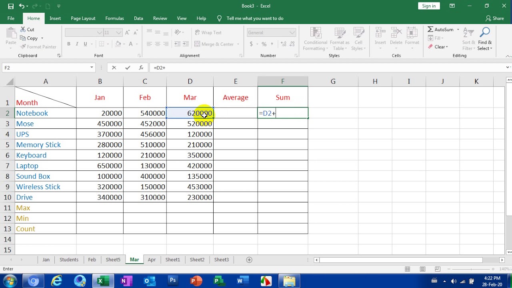Open the AutoSum dropdown arrow
Viewport: 512px width, 288px height.
pos(458,30)
